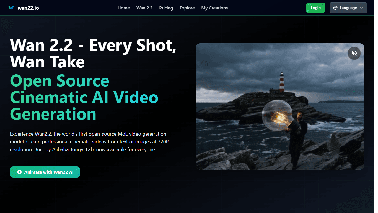Screen dimensions: 378x213
Task: Click the 'Wan 2.2 - Every Shot, Wan Take' headline
Action: [x=93, y=53]
